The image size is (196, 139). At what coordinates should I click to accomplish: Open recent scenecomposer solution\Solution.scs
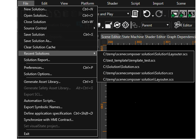pos(146,73)
